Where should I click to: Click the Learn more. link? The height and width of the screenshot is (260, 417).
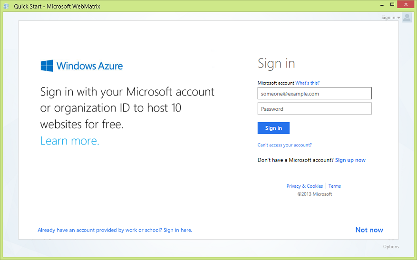click(x=70, y=141)
